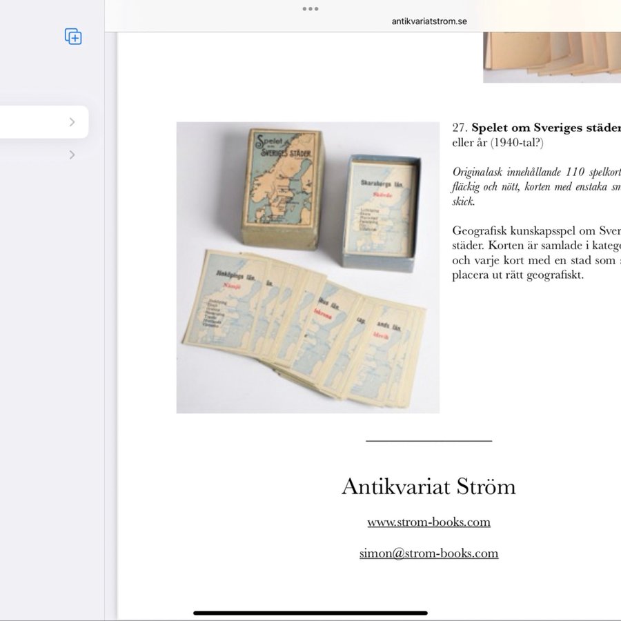Tap the antikvariatstrom.se address field

(429, 21)
